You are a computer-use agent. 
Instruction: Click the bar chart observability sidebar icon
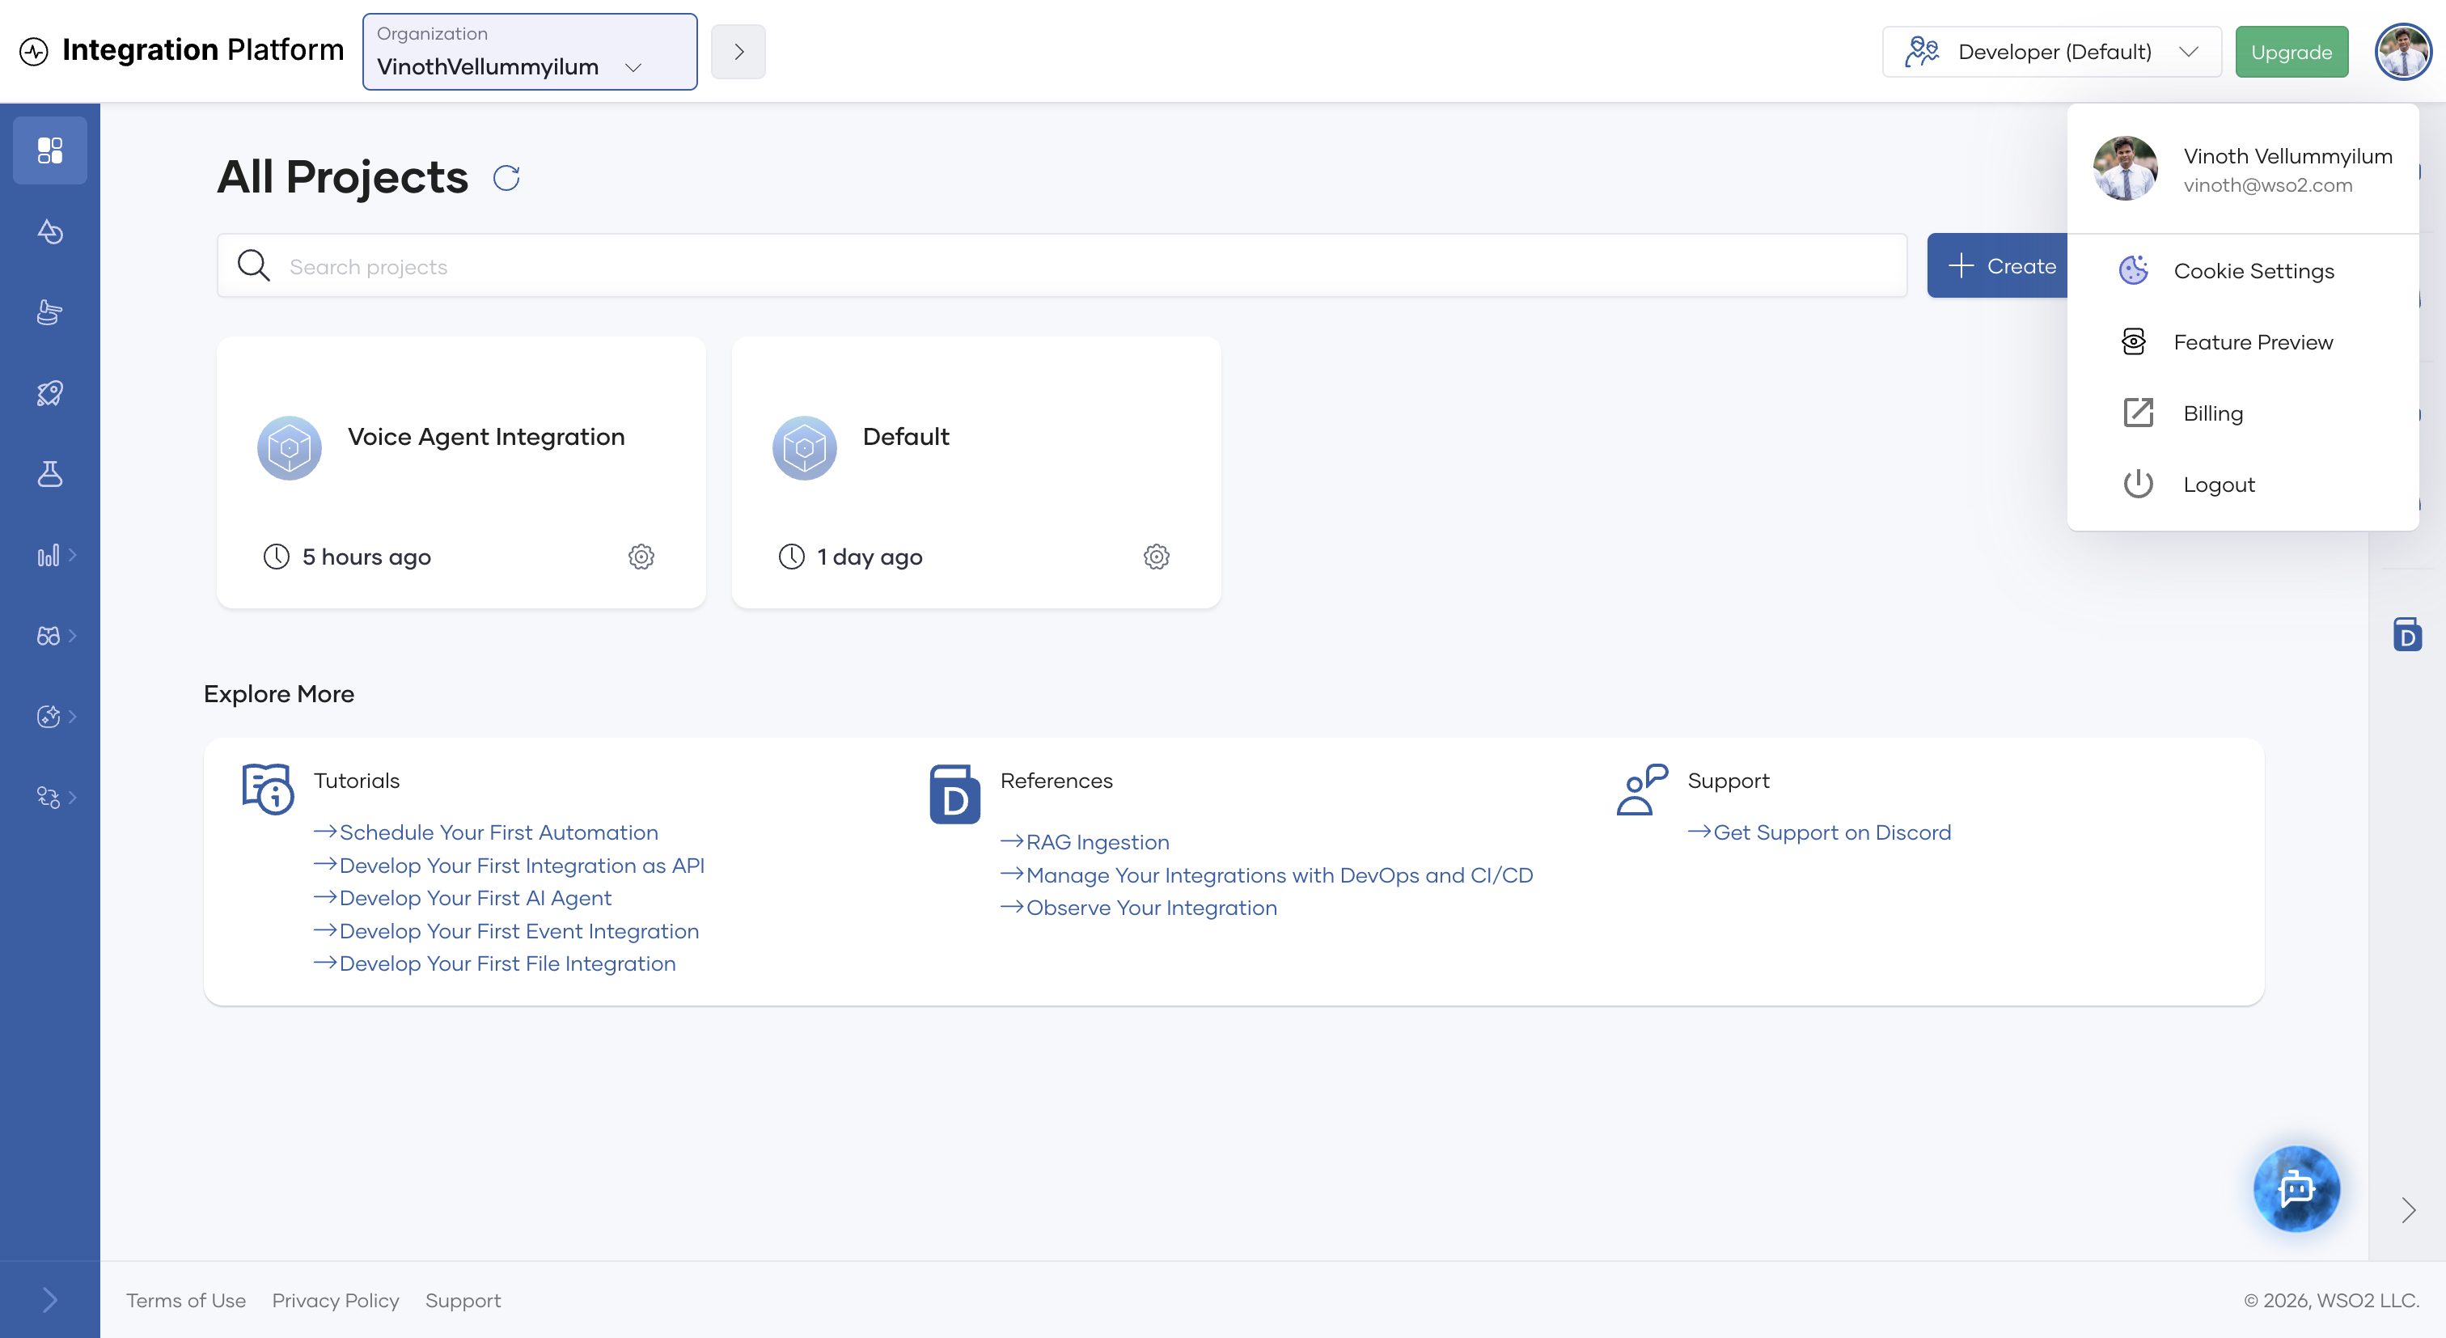tap(49, 555)
